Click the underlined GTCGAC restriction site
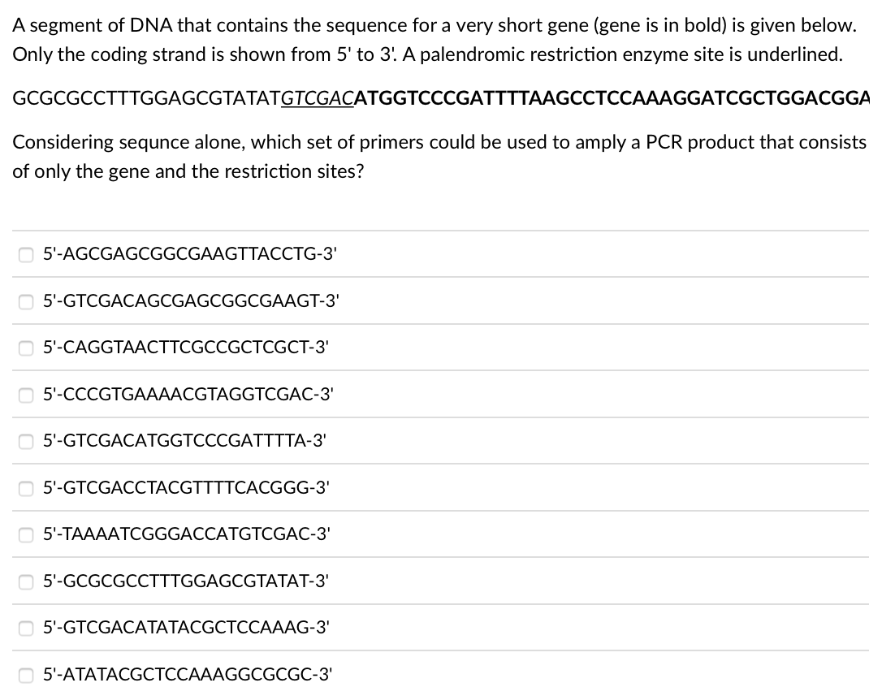882x700 pixels. (x=318, y=99)
